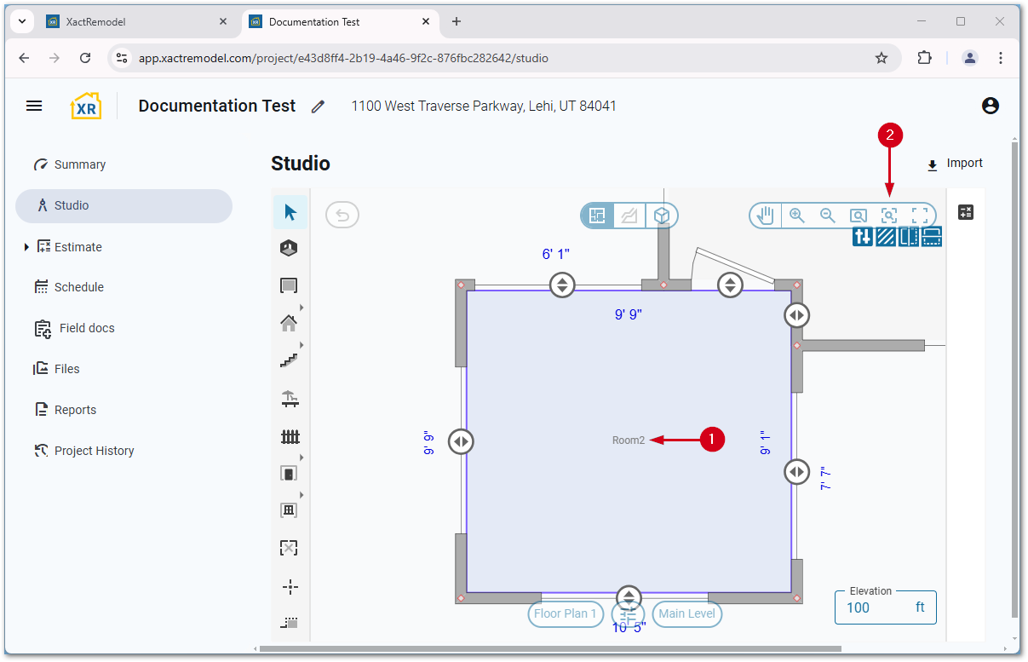Select the Room2 label
The image size is (1028, 662).
pyautogui.click(x=629, y=440)
